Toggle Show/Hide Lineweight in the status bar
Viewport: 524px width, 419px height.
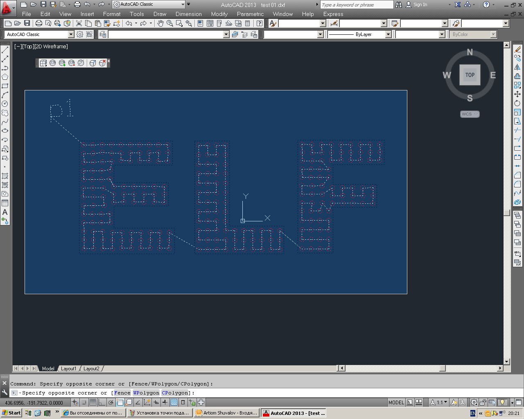click(165, 402)
